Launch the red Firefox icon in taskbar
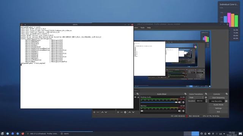The width and height of the screenshot is (243, 136). pos(23,133)
